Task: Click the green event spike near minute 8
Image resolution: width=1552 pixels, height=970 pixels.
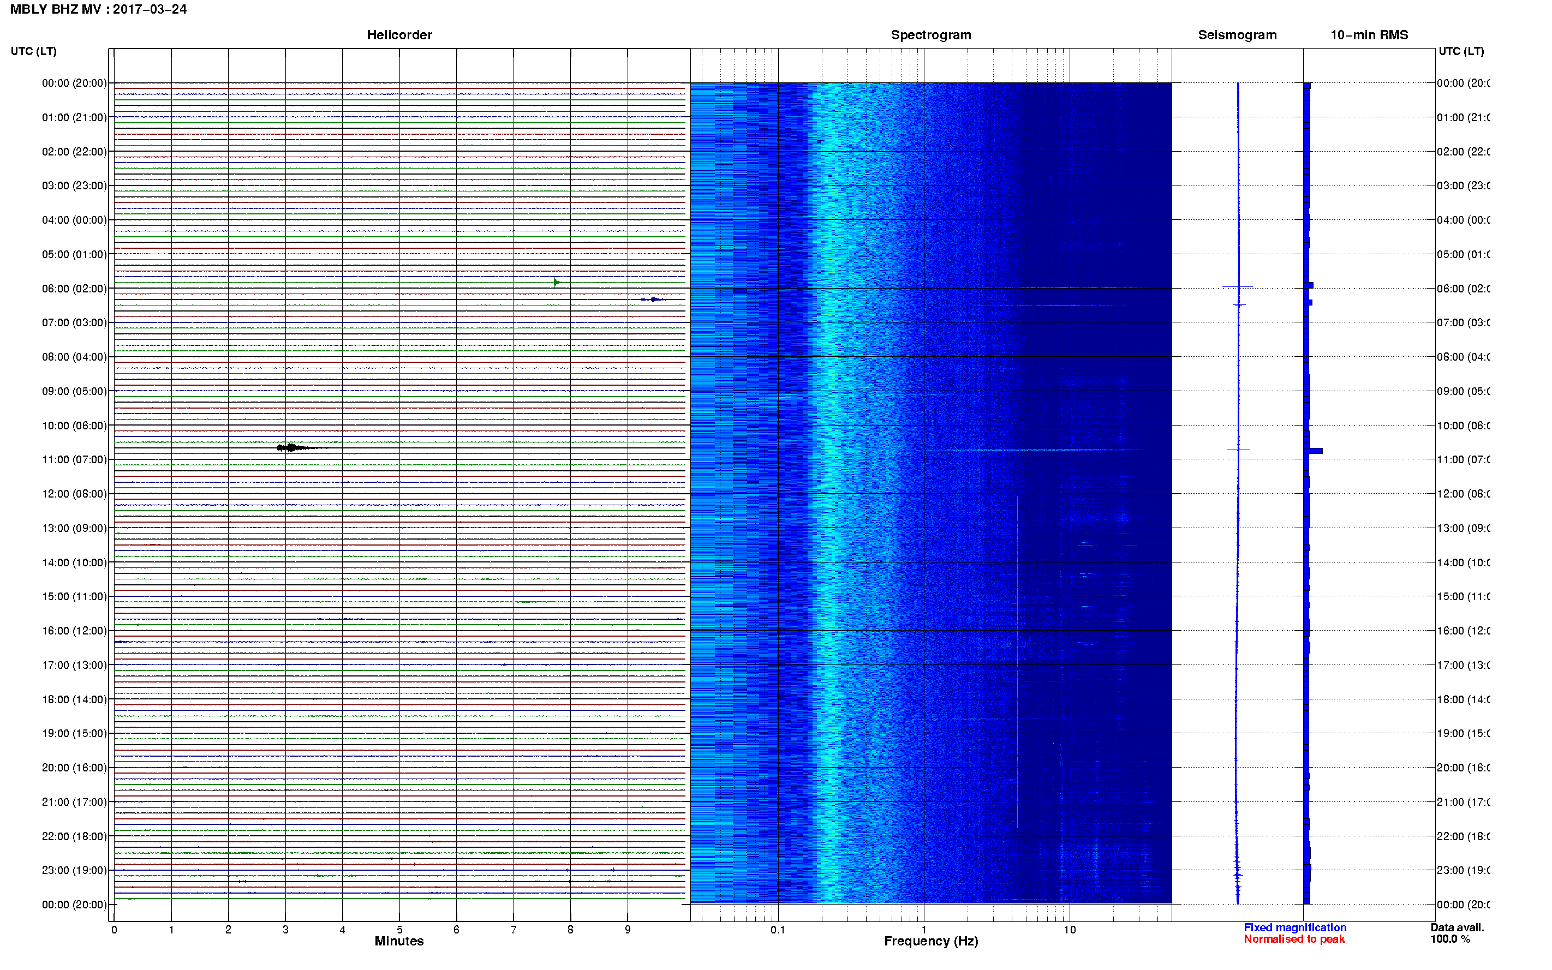Action: pyautogui.click(x=556, y=282)
